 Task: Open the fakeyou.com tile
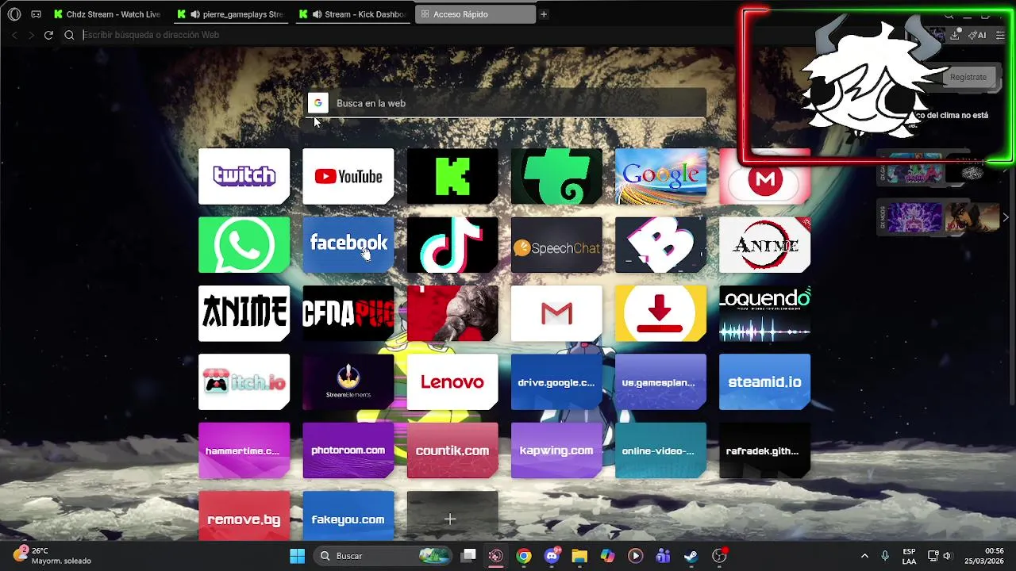pos(348,516)
